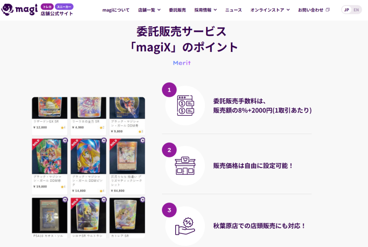The image size is (368, 247).
Task: Click the magi octopus logo icon
Action: [7, 10]
